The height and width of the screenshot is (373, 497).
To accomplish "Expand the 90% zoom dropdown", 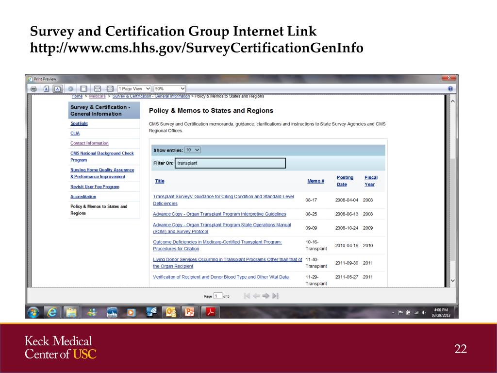I will (170, 89).
